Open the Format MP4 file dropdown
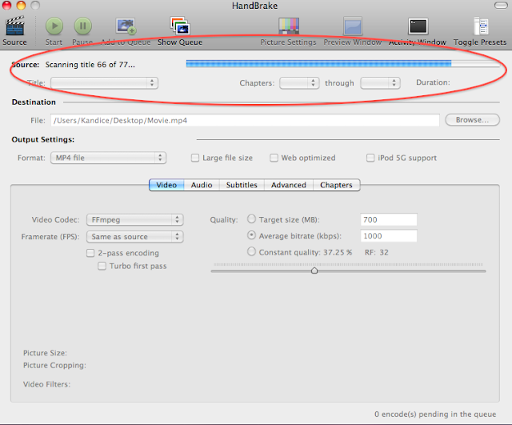Image resolution: width=512 pixels, height=425 pixels. 109,158
